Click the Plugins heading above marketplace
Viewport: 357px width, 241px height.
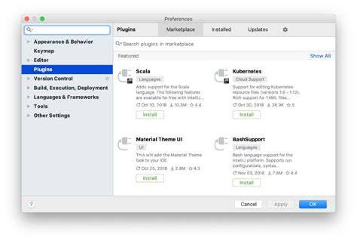click(x=126, y=29)
